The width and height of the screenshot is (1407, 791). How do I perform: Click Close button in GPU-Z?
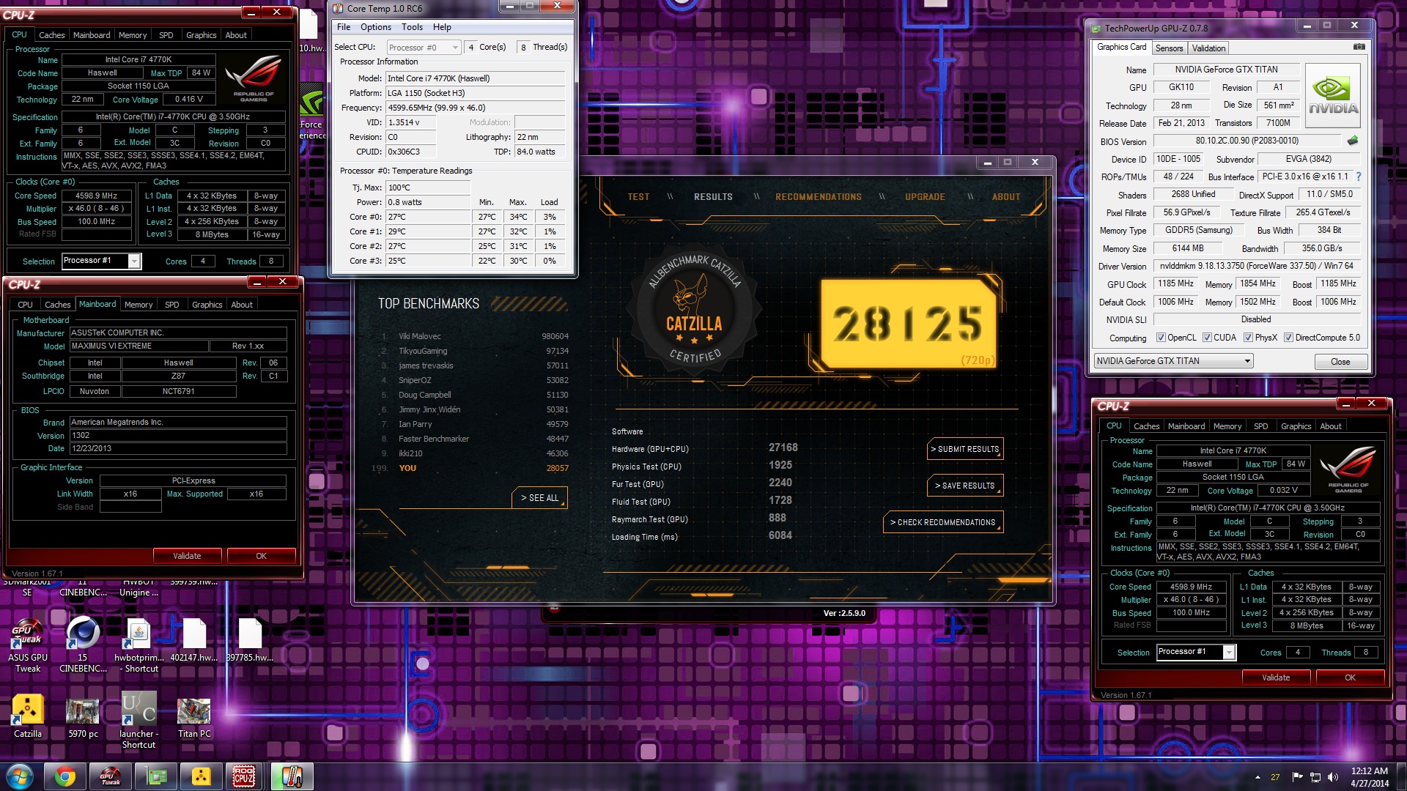(x=1340, y=362)
